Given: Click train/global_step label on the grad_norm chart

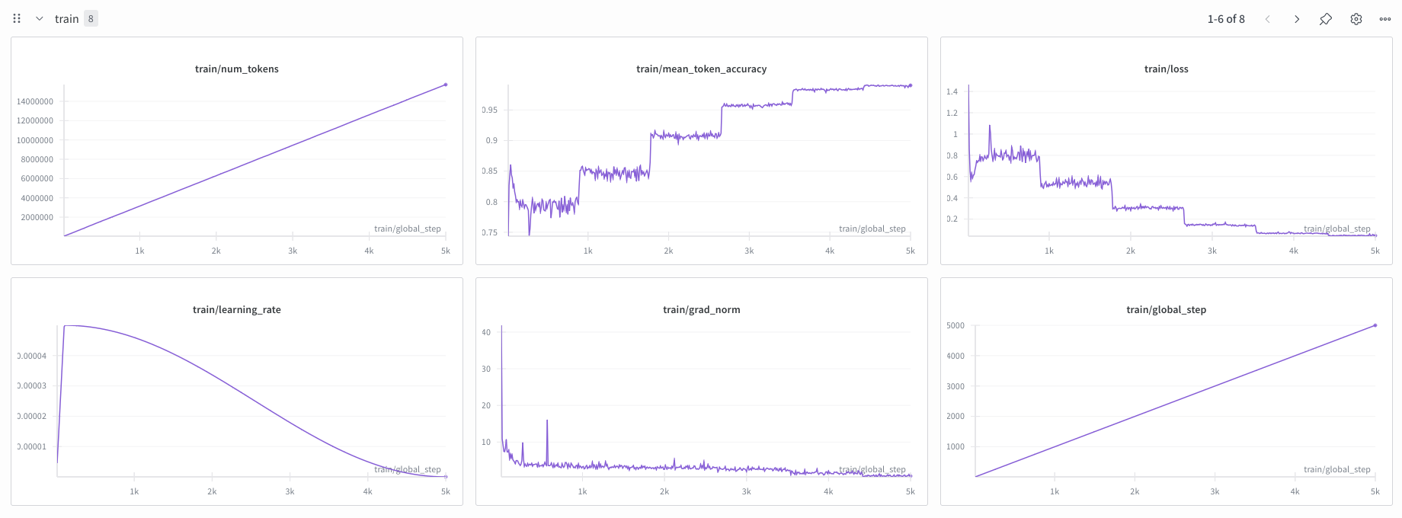Looking at the screenshot, I should 872,469.
